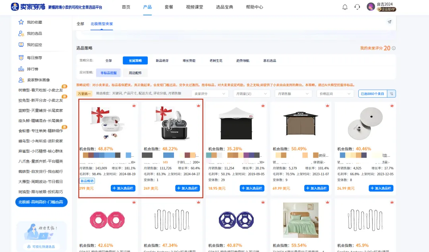Add the 299 美元 product to 选品栏
Viewport: 429px width, 252px height.
(x=123, y=189)
